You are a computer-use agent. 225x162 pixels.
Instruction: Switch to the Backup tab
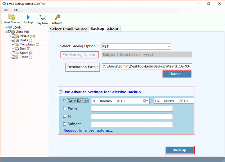point(97,29)
